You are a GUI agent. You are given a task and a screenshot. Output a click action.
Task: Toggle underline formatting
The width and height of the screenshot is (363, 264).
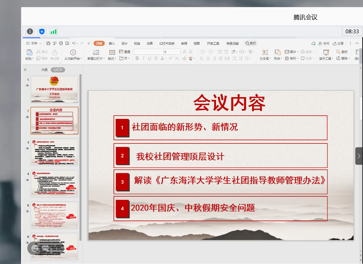pos(150,59)
